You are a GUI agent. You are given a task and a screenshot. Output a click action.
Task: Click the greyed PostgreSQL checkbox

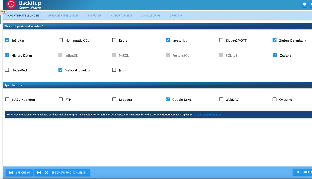pyautogui.click(x=168, y=55)
